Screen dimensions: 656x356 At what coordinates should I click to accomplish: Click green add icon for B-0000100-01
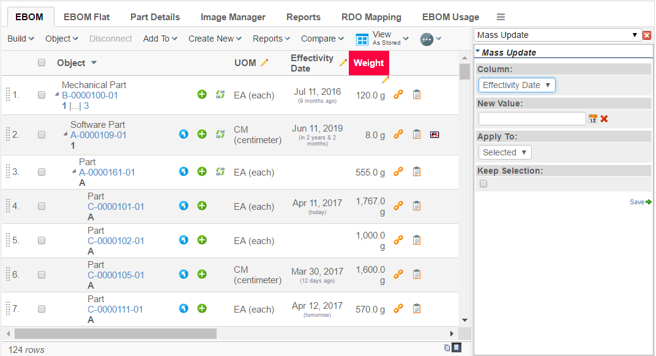pos(202,95)
